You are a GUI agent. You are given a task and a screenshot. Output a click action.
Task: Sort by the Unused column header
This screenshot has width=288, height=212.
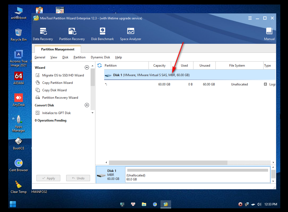coord(205,66)
